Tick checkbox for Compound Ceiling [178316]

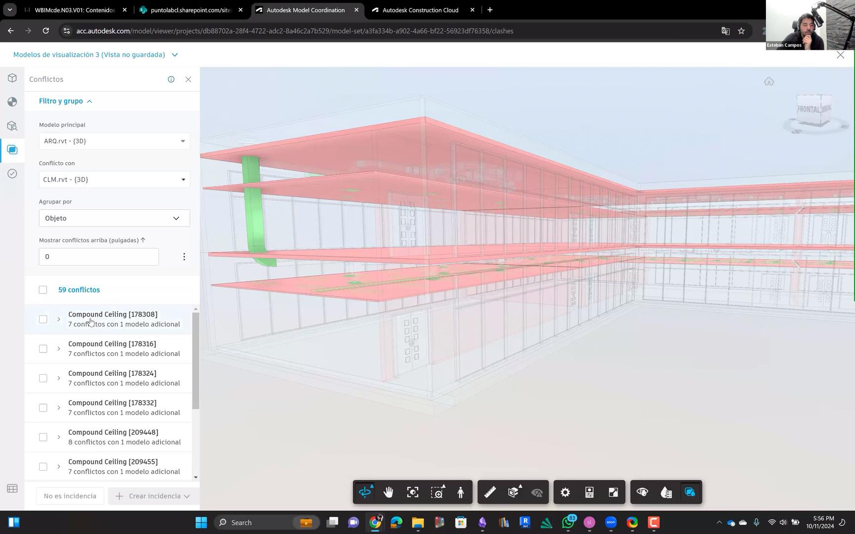[43, 349]
